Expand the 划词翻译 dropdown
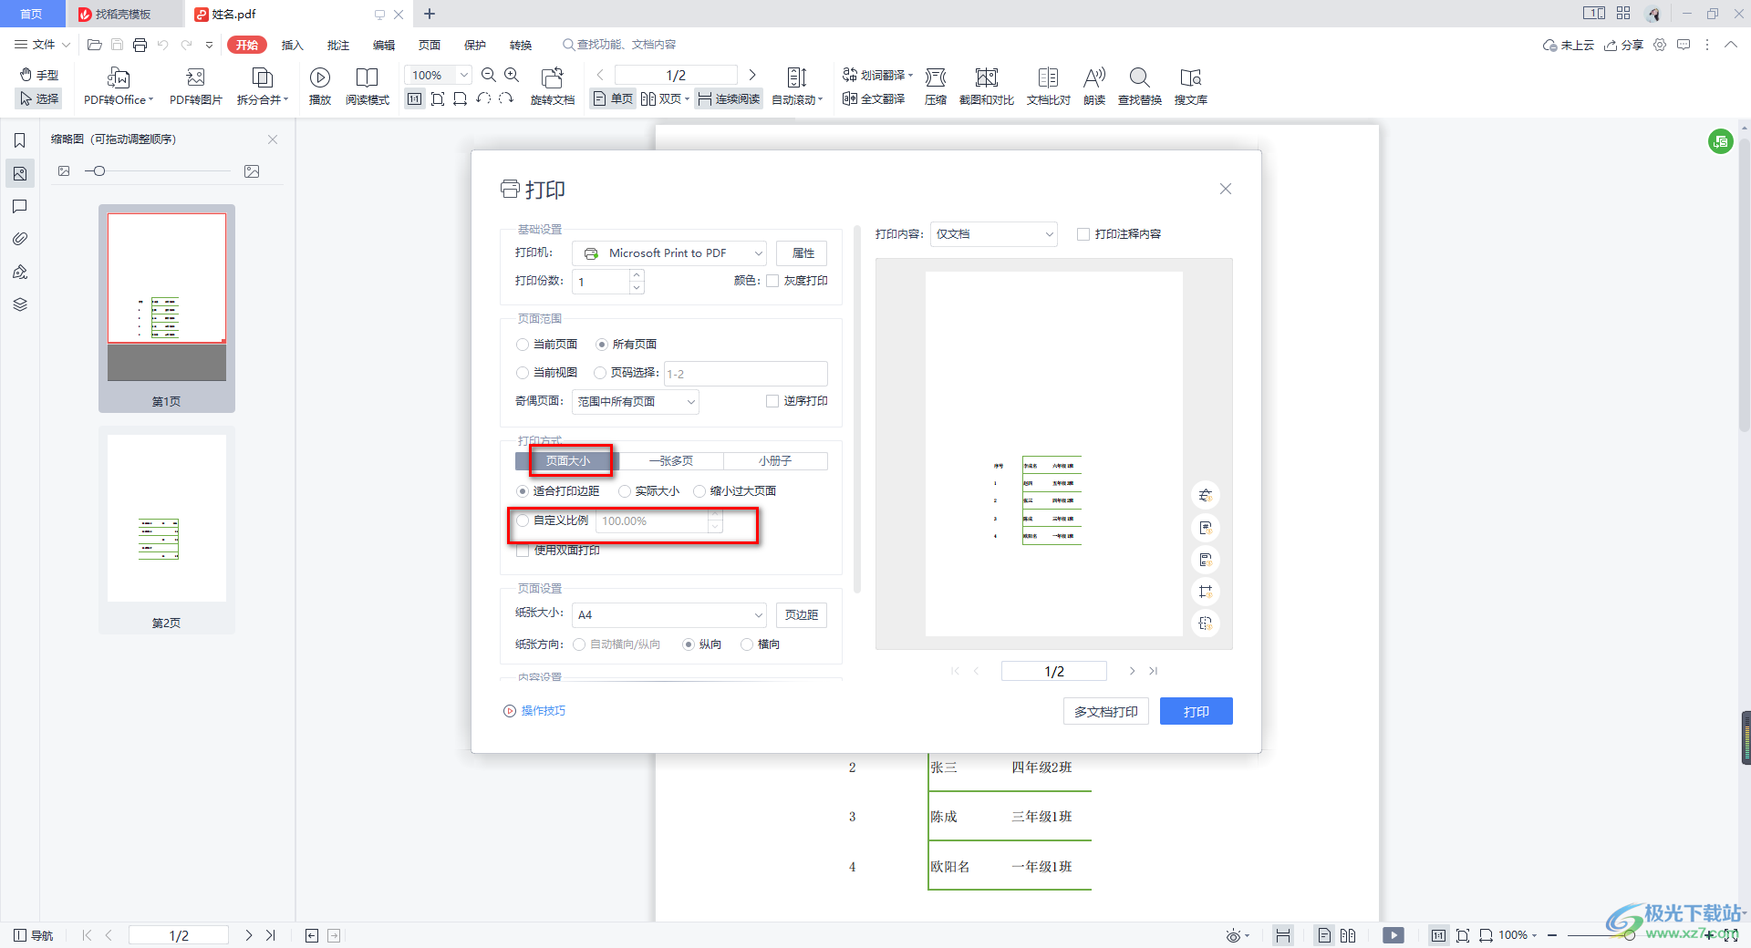The height and width of the screenshot is (948, 1751). tap(910, 75)
